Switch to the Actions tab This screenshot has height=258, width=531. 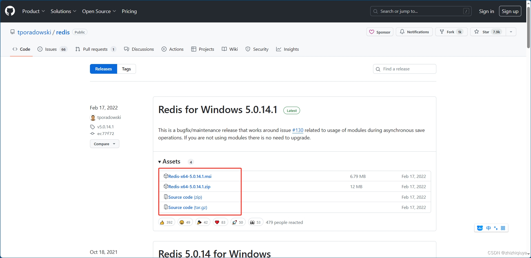point(173,49)
